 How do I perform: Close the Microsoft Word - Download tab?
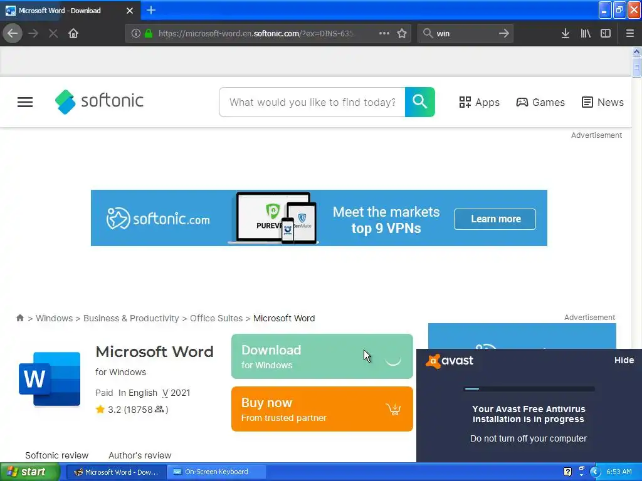[x=130, y=11]
